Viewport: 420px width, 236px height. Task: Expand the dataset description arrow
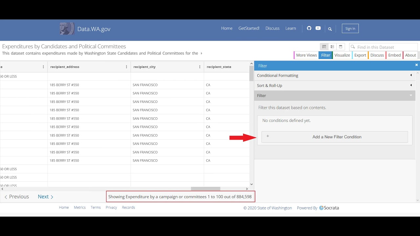(201, 53)
